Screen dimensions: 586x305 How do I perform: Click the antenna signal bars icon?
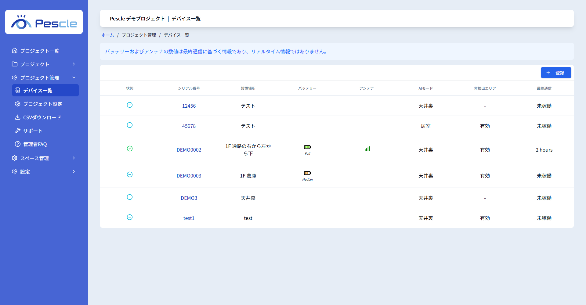click(367, 149)
